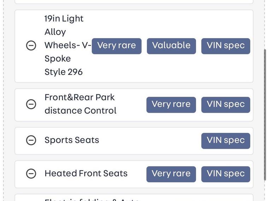
Task: Select Front&Rear Park distance Control label
Action: 80,104
